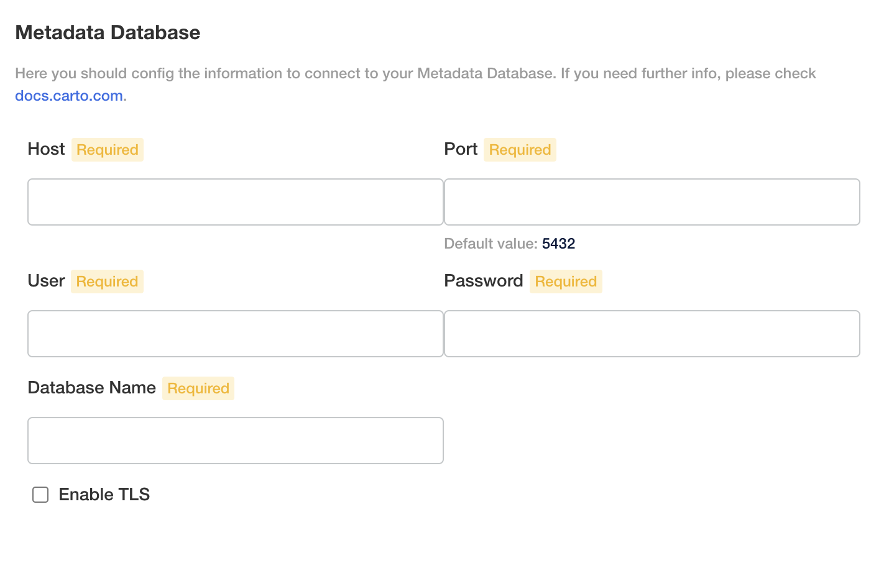Click the default value 5432 hint
The height and width of the screenshot is (568, 889).
(558, 244)
